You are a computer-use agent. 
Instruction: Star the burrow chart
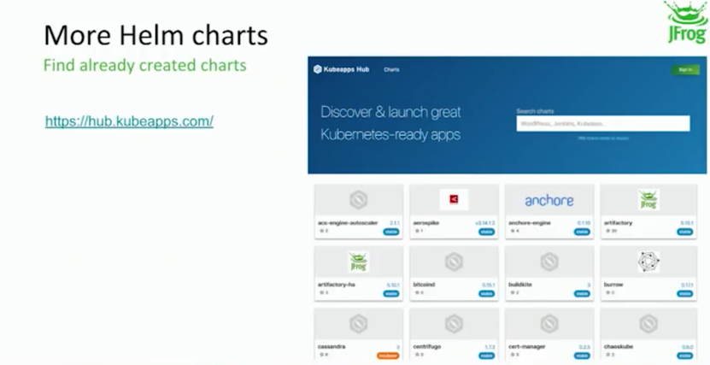pyautogui.click(x=608, y=293)
